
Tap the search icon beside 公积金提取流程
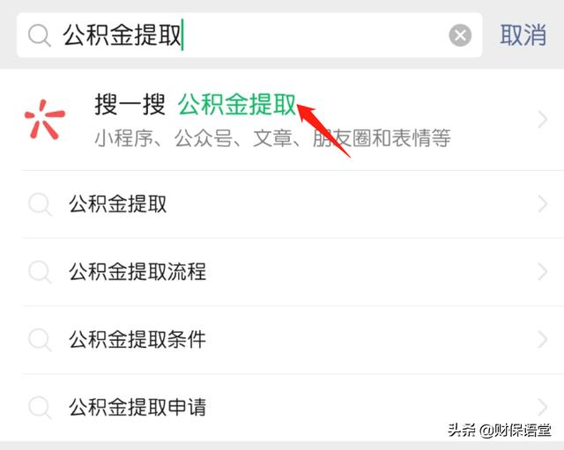[40, 272]
